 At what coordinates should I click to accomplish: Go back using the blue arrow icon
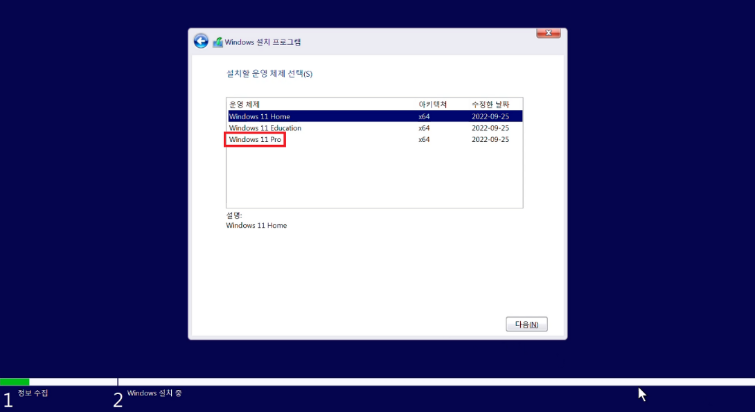click(201, 42)
